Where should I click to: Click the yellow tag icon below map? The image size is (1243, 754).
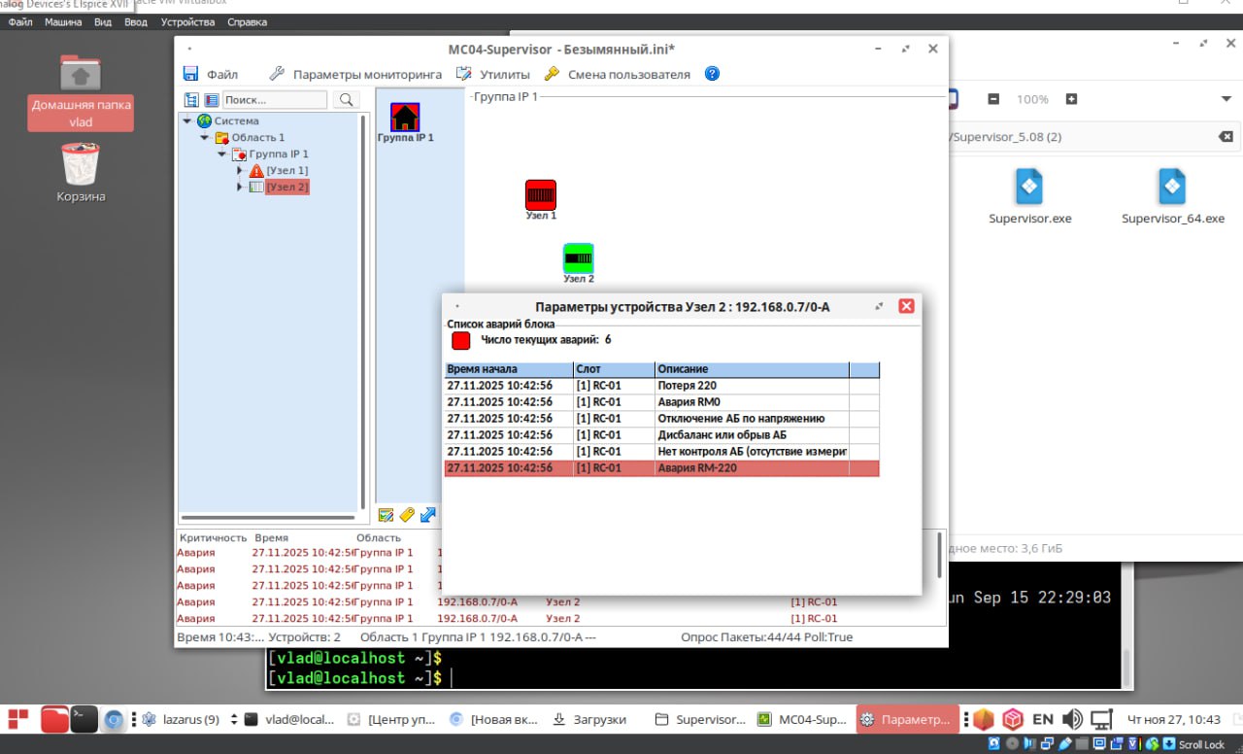[x=407, y=515]
